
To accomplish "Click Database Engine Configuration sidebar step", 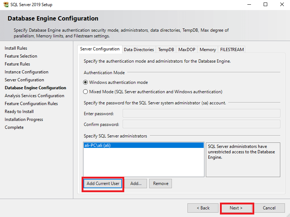I will pos(35,88).
